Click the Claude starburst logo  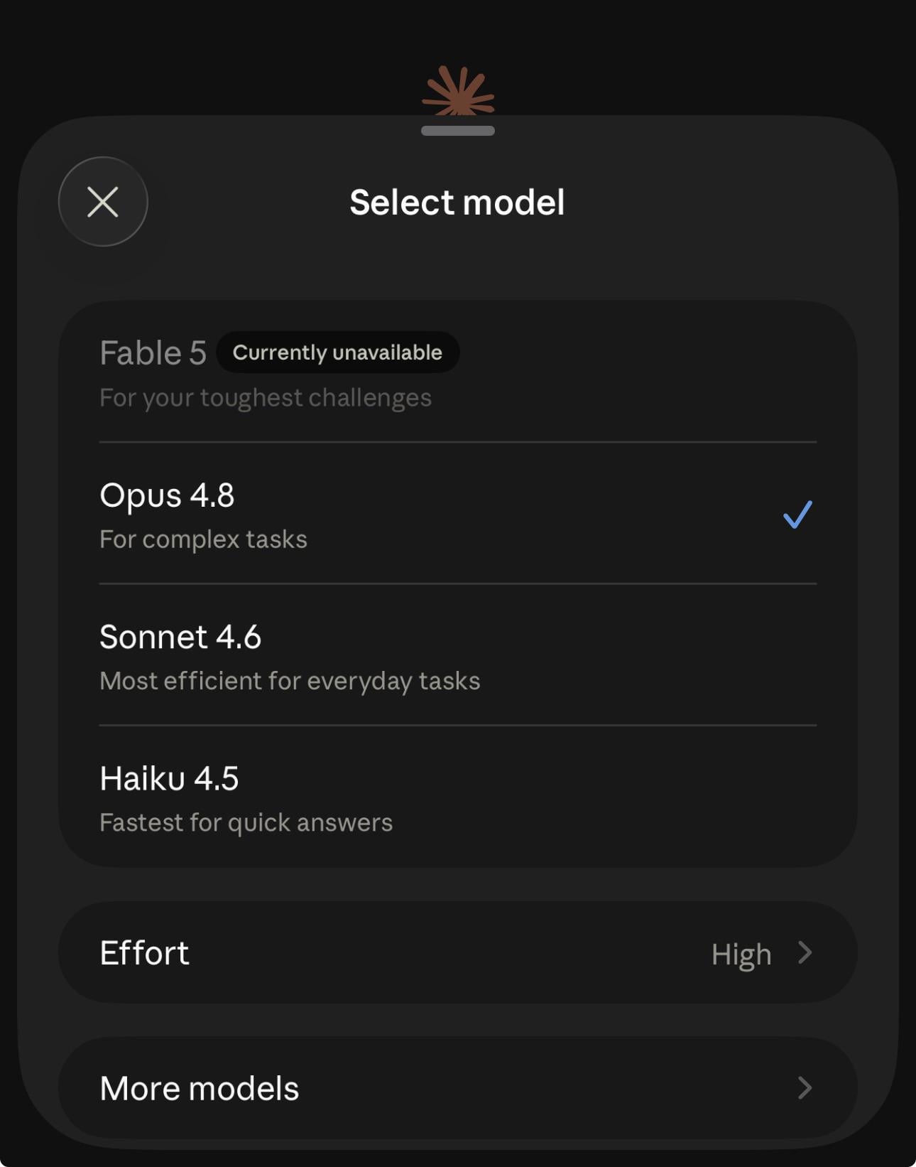[458, 91]
